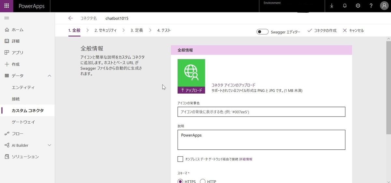
Task: Click the 作成 plus icon in the sidebar
Action: coord(7,64)
